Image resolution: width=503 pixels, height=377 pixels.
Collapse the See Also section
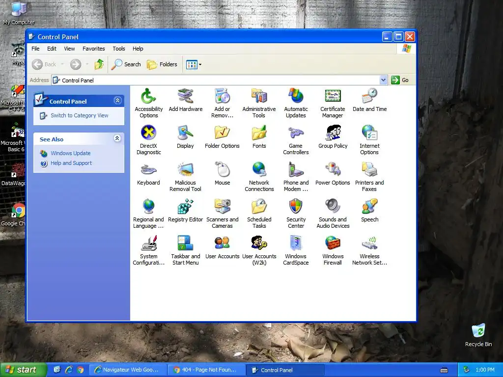click(x=117, y=138)
